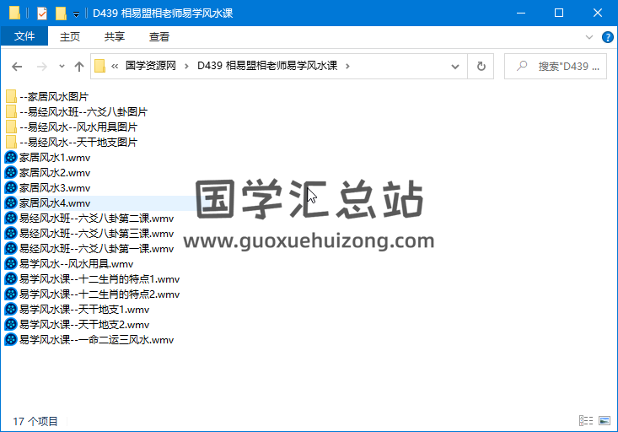The width and height of the screenshot is (618, 432).
Task: Switch to large icons view in status bar
Action: click(x=604, y=420)
